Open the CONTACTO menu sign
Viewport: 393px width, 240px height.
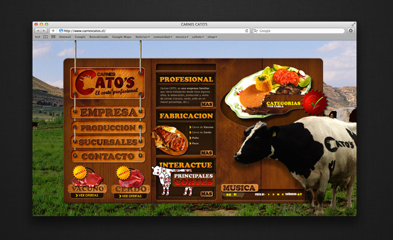[108, 156]
